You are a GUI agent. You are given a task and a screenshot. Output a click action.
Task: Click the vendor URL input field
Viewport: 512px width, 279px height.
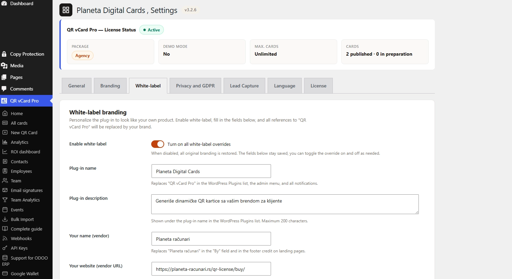click(x=211, y=269)
